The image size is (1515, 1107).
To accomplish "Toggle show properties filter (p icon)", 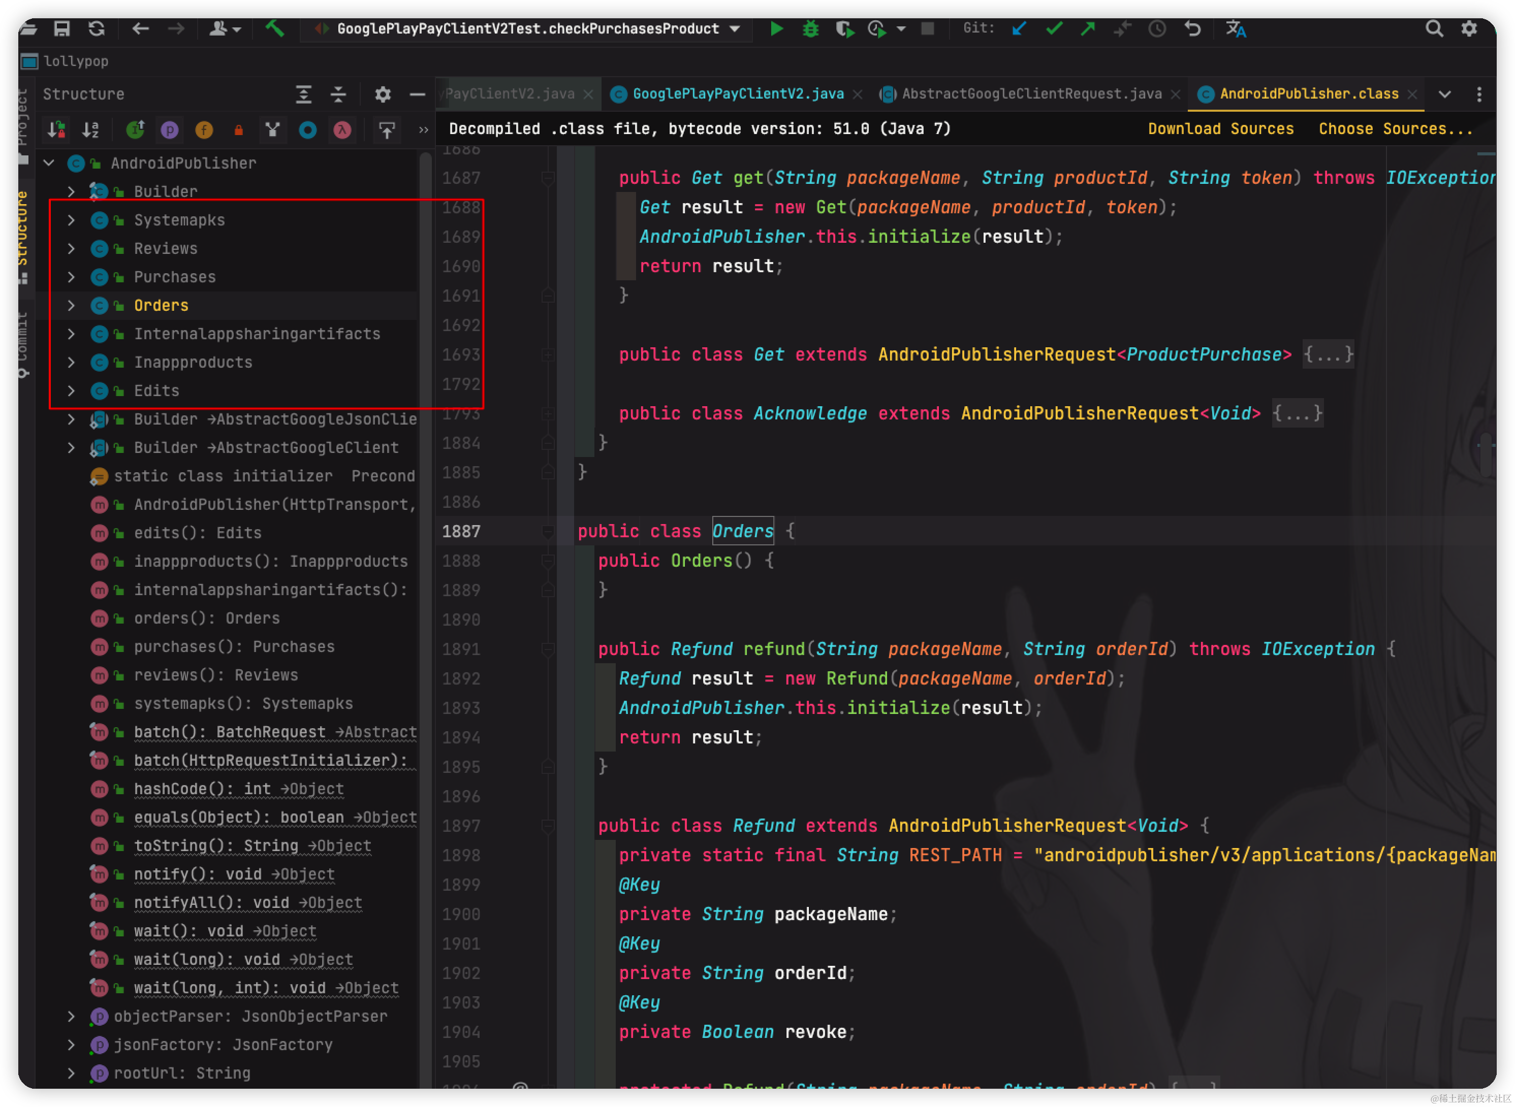I will [170, 129].
